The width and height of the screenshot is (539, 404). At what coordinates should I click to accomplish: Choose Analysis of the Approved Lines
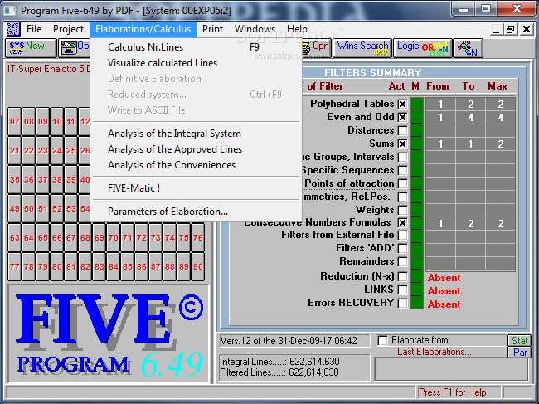coord(196,149)
